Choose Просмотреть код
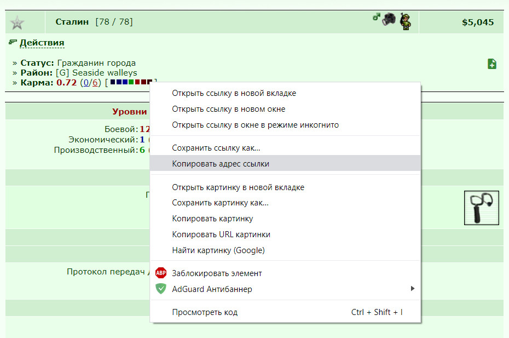 [x=285, y=312]
